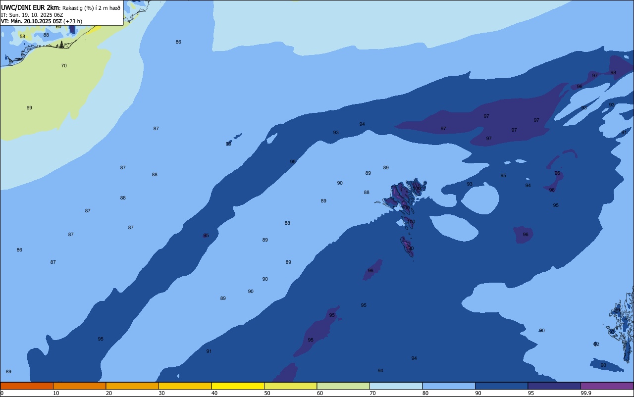Click the orange 10–20 legend swatch
This screenshot has width=634, height=397.
coord(79,386)
